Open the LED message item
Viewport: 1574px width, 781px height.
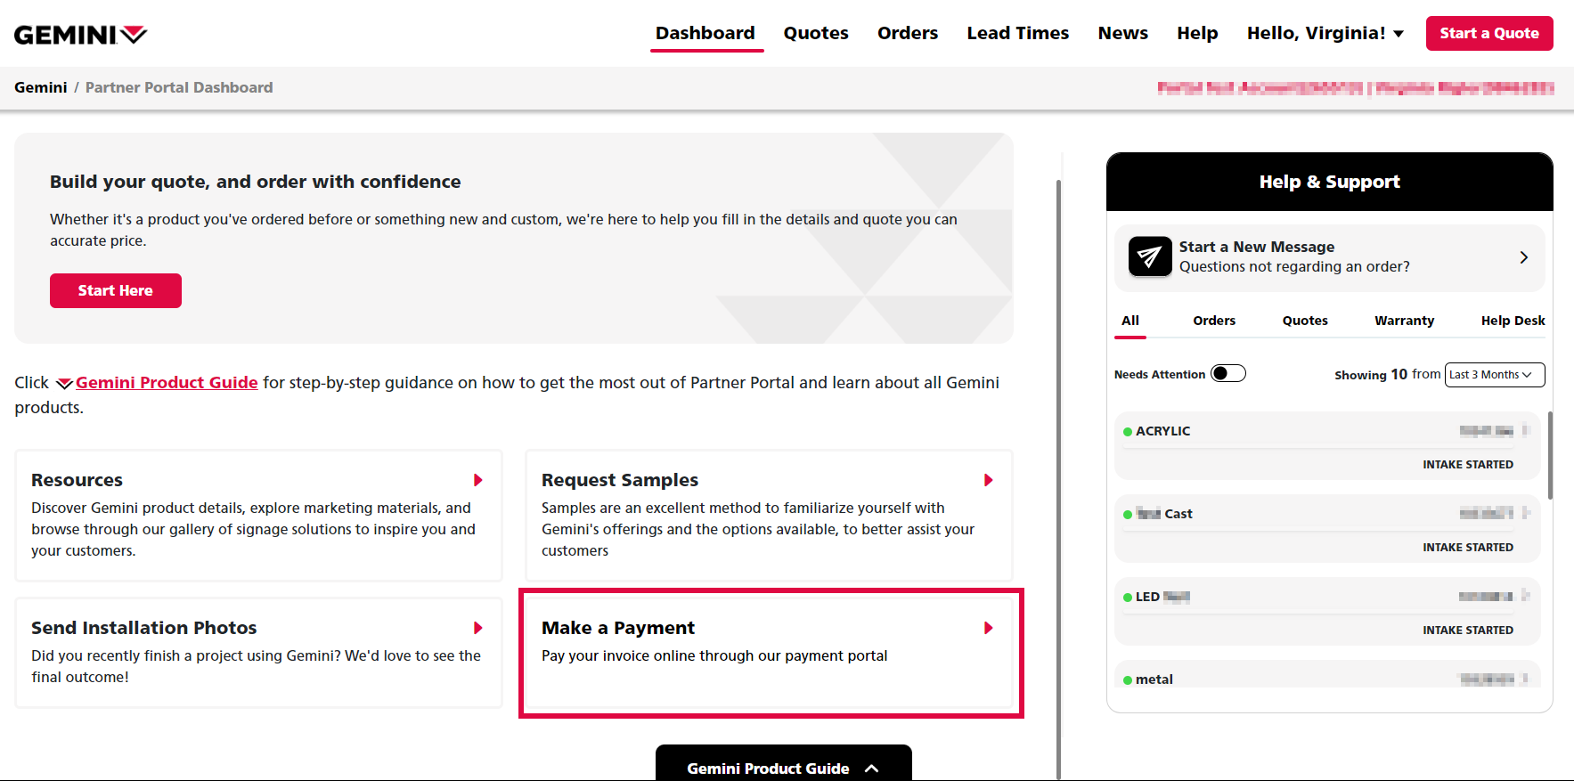click(x=1327, y=612)
